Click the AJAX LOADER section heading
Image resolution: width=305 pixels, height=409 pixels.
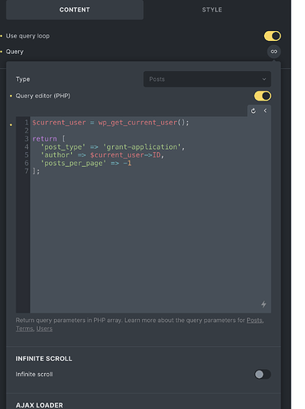[39, 405]
